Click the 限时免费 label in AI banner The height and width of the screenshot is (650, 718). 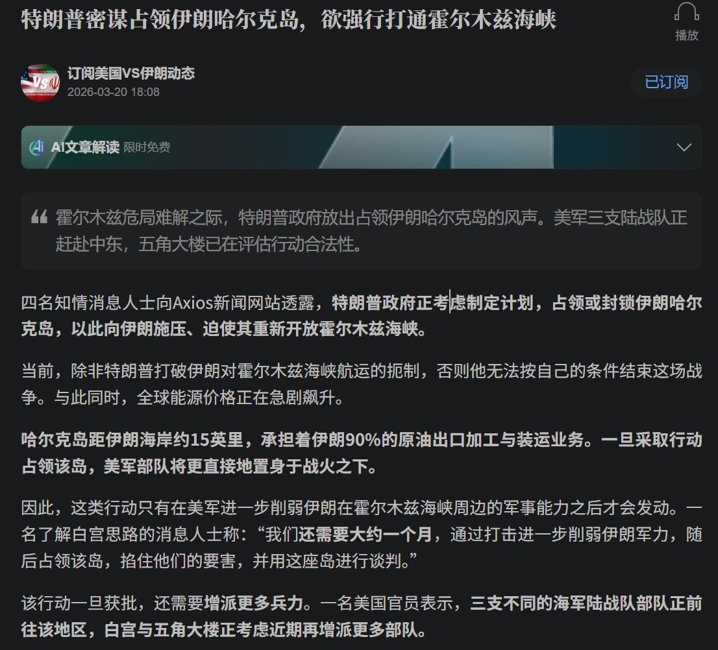147,147
